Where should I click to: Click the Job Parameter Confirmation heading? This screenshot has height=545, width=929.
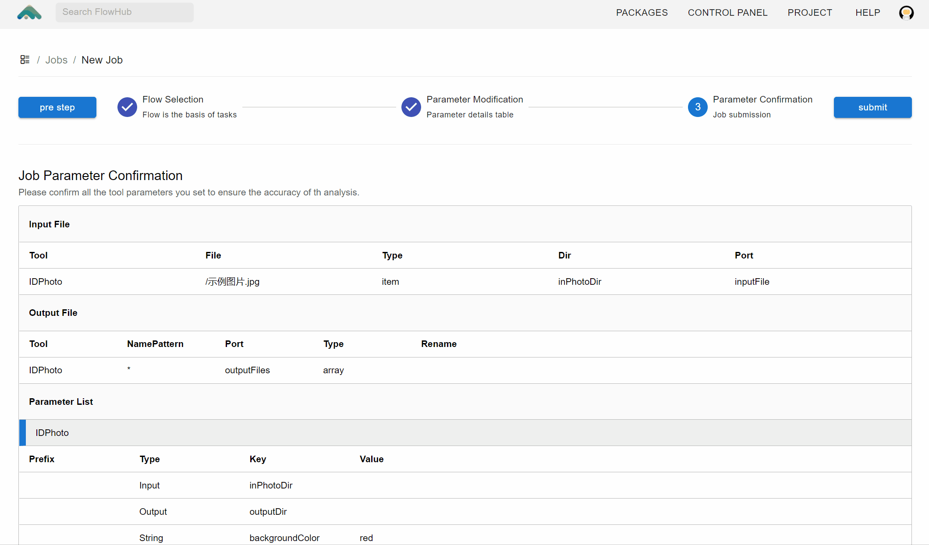(100, 175)
